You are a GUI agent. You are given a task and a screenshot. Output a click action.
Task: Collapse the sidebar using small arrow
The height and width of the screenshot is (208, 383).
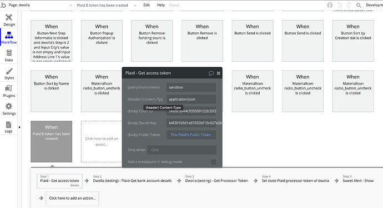point(19,127)
